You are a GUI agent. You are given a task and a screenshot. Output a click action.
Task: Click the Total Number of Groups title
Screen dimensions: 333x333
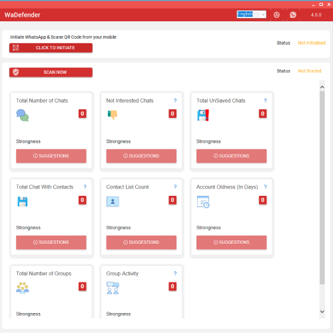coord(44,274)
